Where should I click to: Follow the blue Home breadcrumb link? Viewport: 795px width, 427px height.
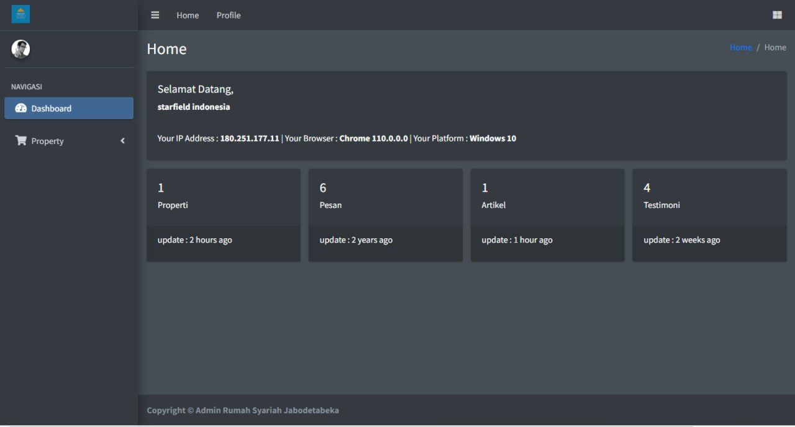(740, 47)
